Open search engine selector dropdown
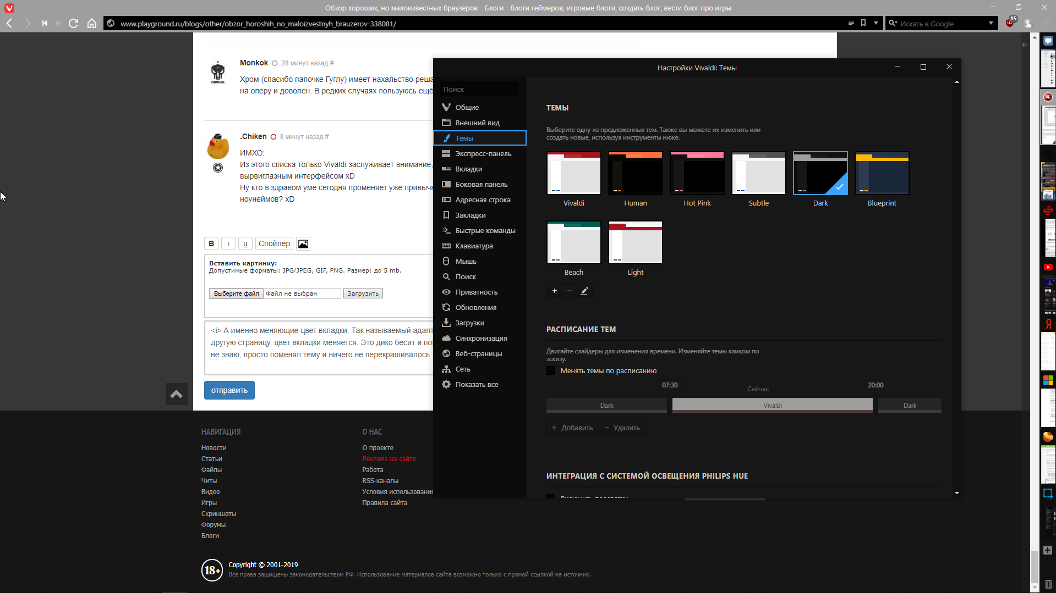This screenshot has width=1056, height=593. [x=893, y=23]
